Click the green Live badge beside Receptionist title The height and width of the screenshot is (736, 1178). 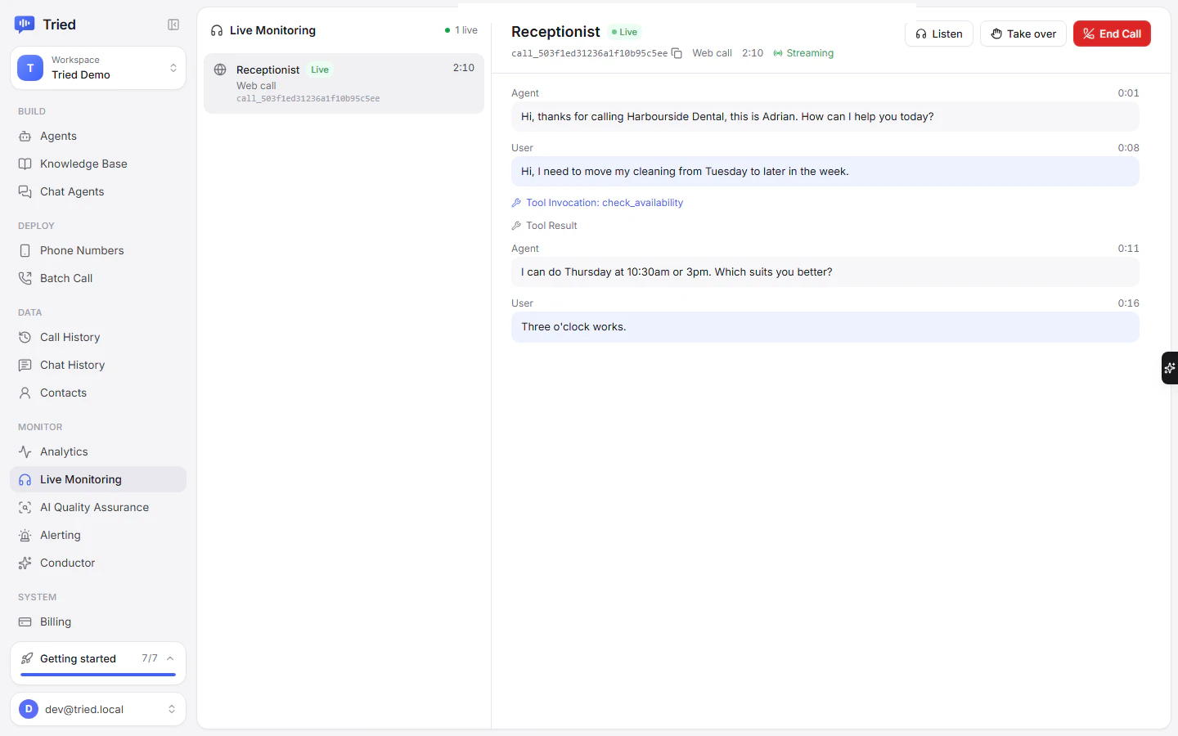pyautogui.click(x=625, y=32)
